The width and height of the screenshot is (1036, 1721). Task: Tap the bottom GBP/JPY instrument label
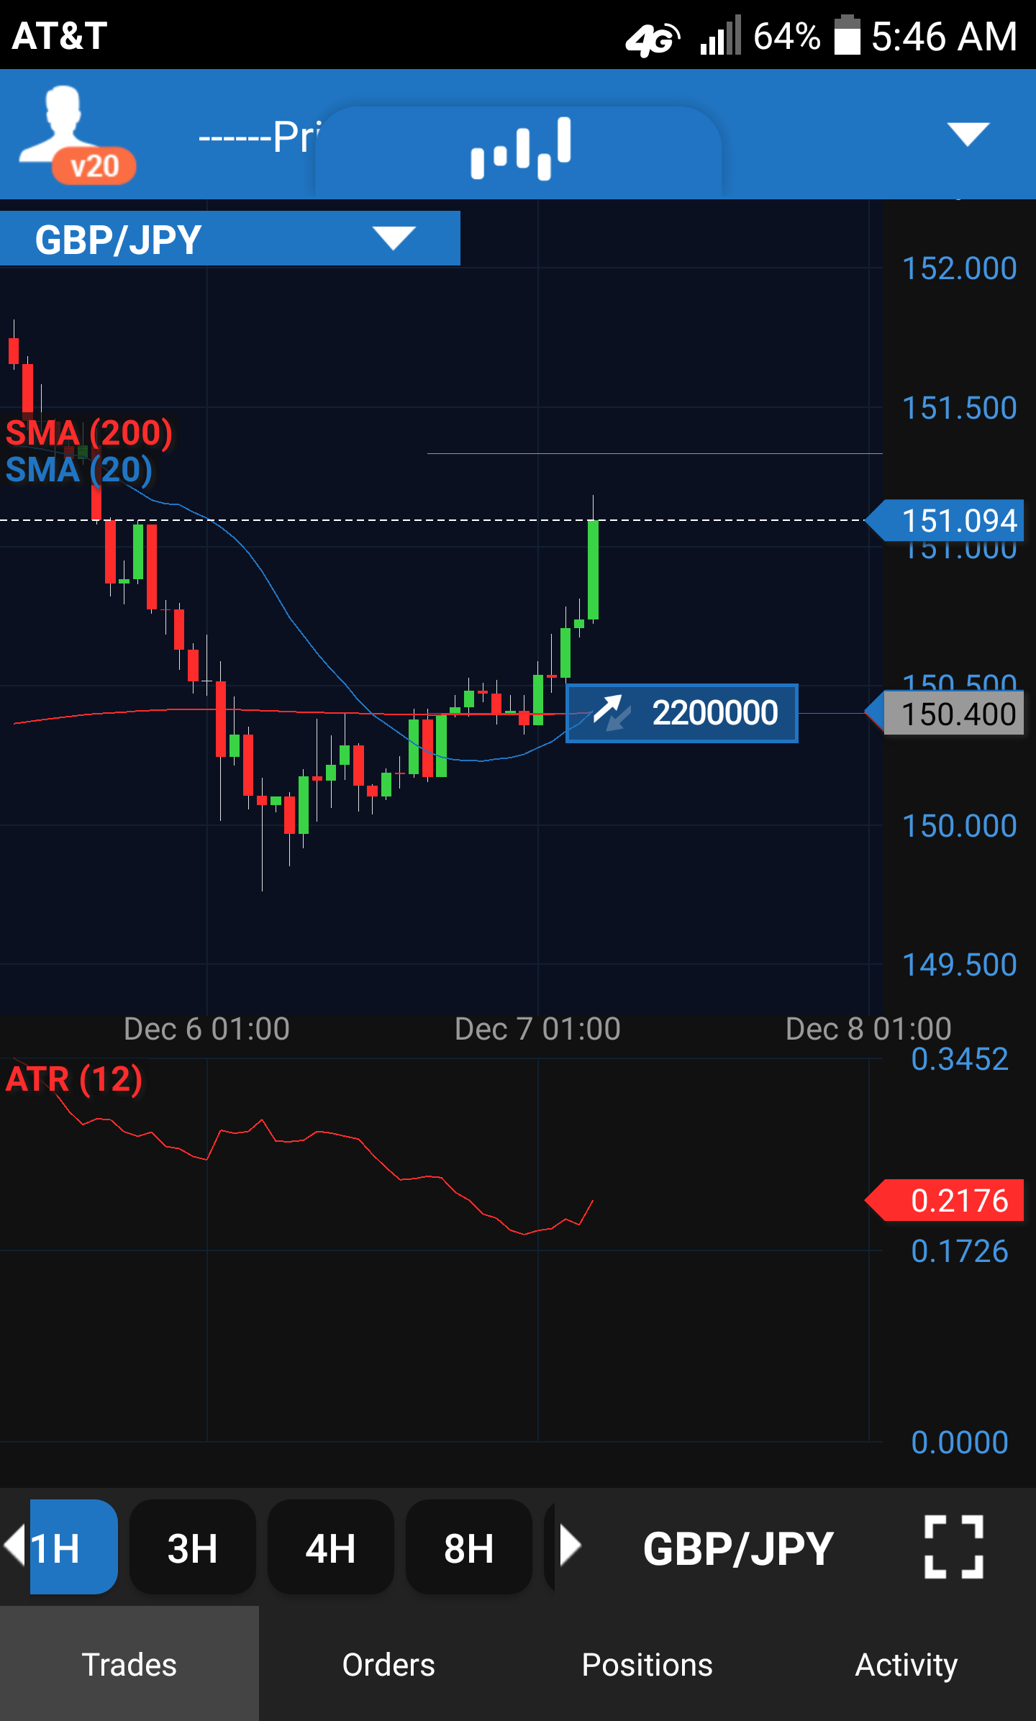pos(738,1548)
